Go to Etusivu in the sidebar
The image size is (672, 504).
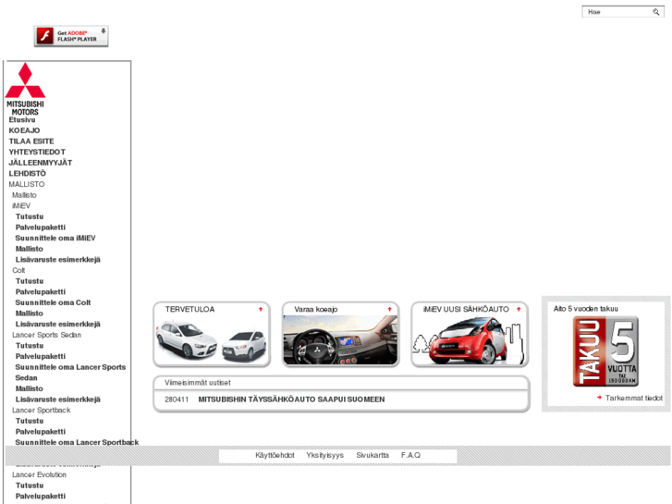[x=22, y=119]
